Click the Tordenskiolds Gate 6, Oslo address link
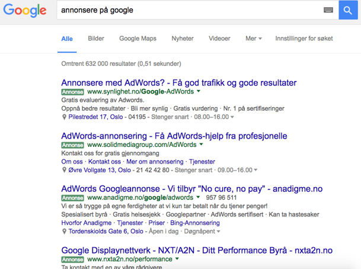The width and height of the screenshot is (361, 269). coord(106,231)
